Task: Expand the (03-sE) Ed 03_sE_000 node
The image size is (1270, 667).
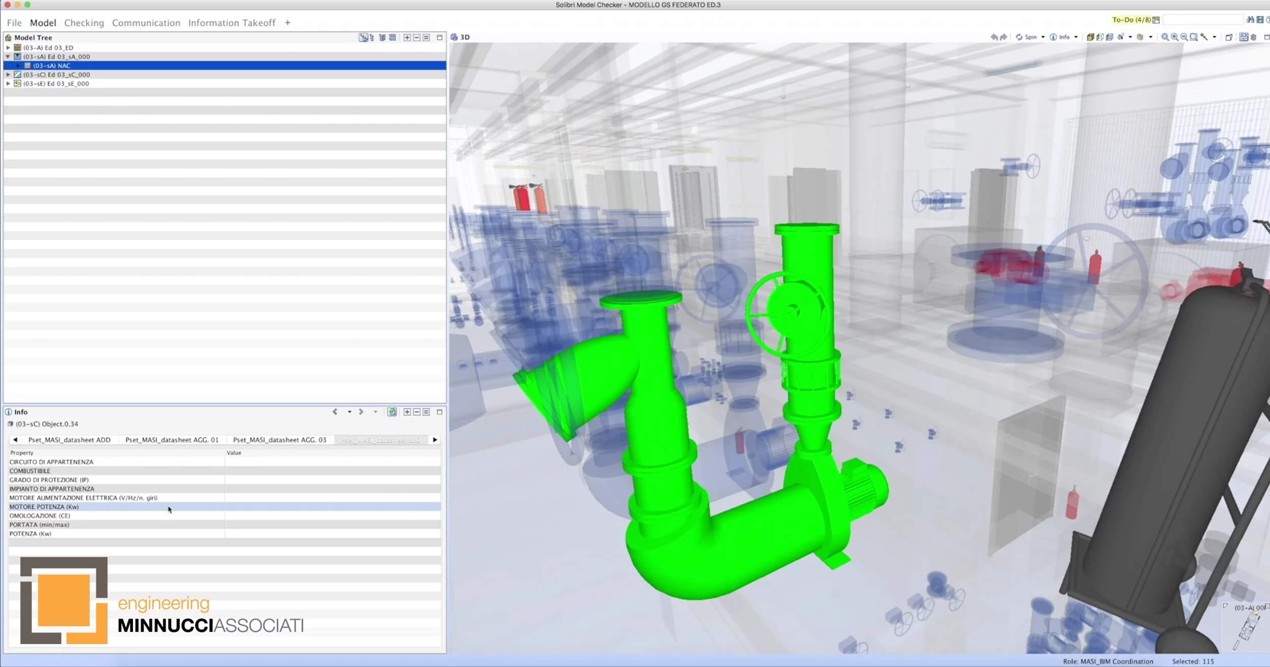Action: (8, 84)
